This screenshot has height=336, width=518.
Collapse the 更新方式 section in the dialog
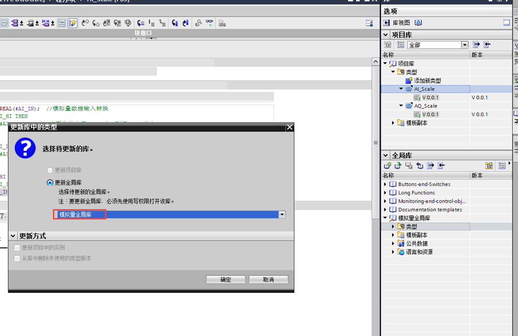tap(13, 236)
